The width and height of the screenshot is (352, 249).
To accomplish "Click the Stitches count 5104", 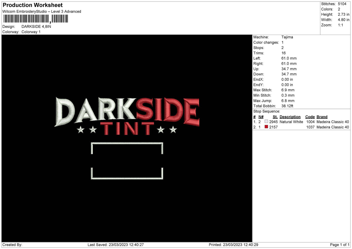I will pos(342,4).
